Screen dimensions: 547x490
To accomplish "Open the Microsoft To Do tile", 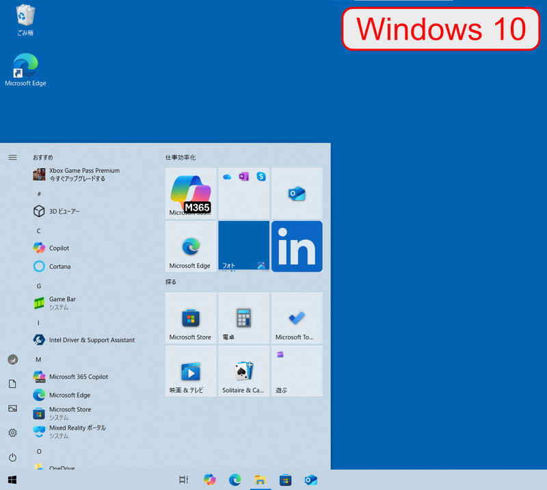I will (297, 318).
